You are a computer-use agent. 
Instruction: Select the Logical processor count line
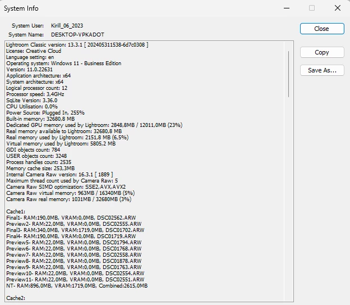tap(37, 88)
